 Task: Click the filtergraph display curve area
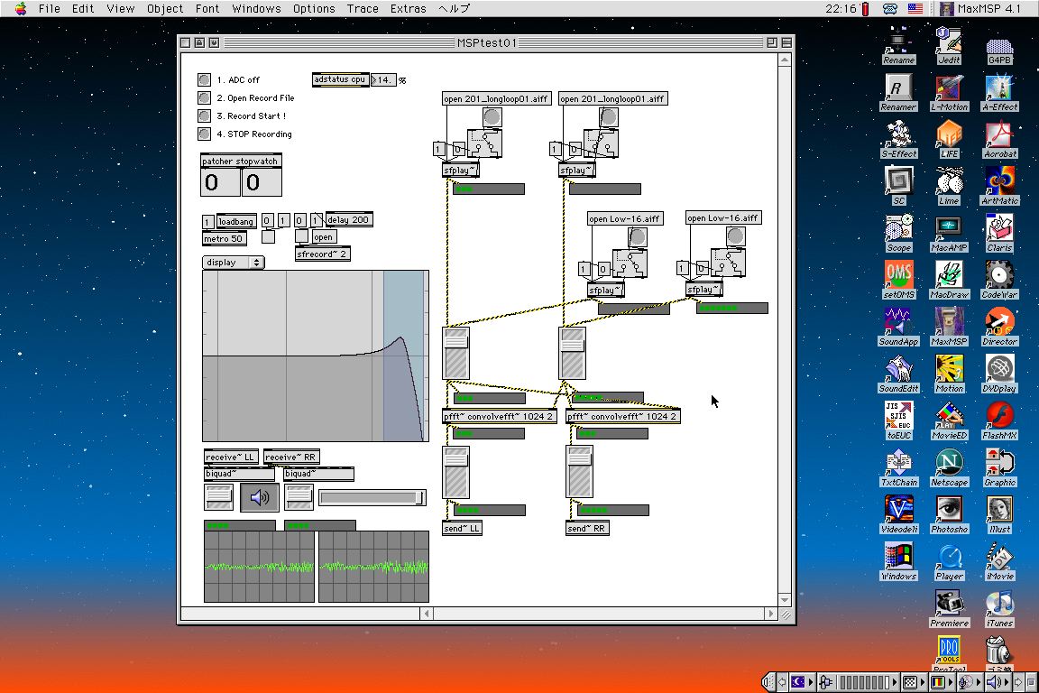[x=316, y=356]
